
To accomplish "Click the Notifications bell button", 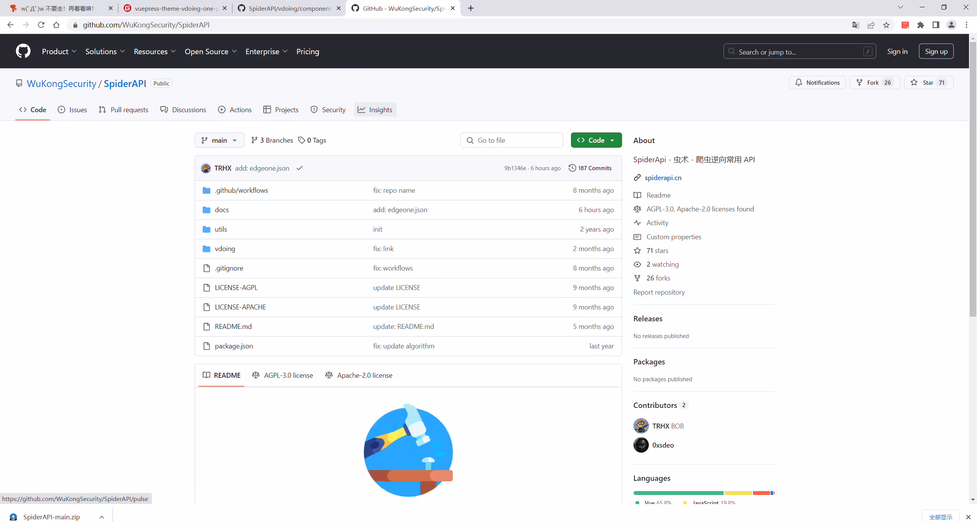I will (817, 83).
